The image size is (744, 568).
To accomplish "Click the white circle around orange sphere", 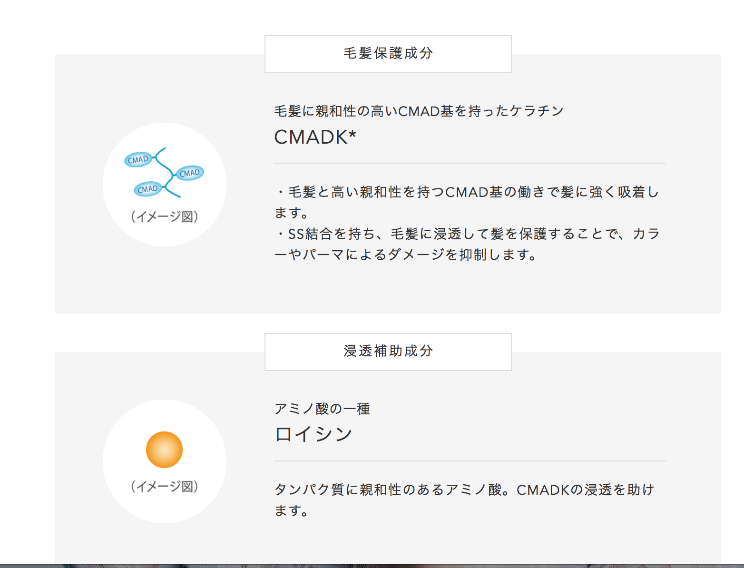I will (x=164, y=461).
